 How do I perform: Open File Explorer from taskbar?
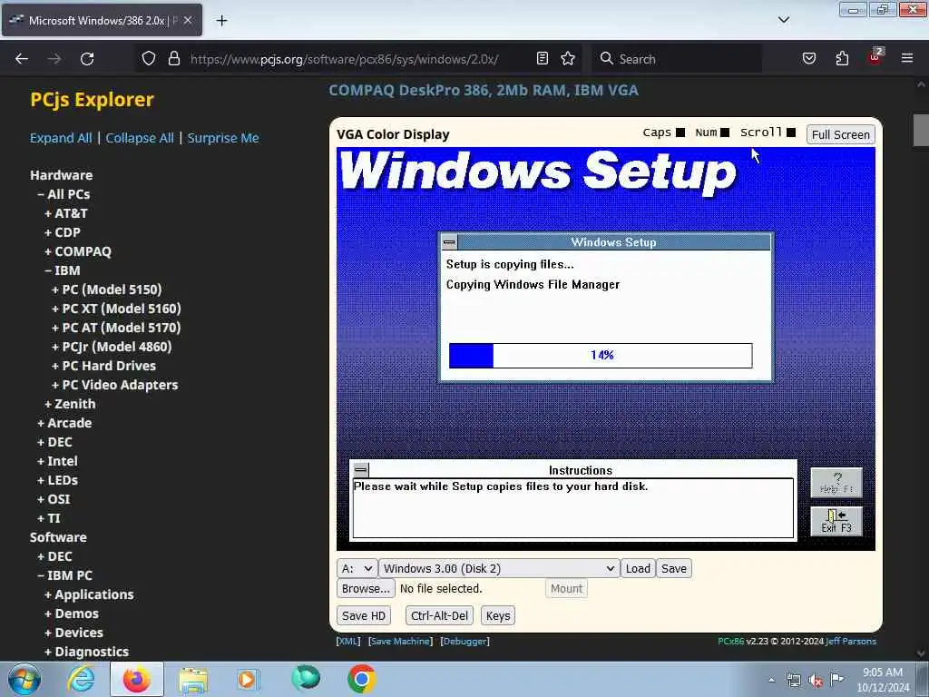[193, 679]
